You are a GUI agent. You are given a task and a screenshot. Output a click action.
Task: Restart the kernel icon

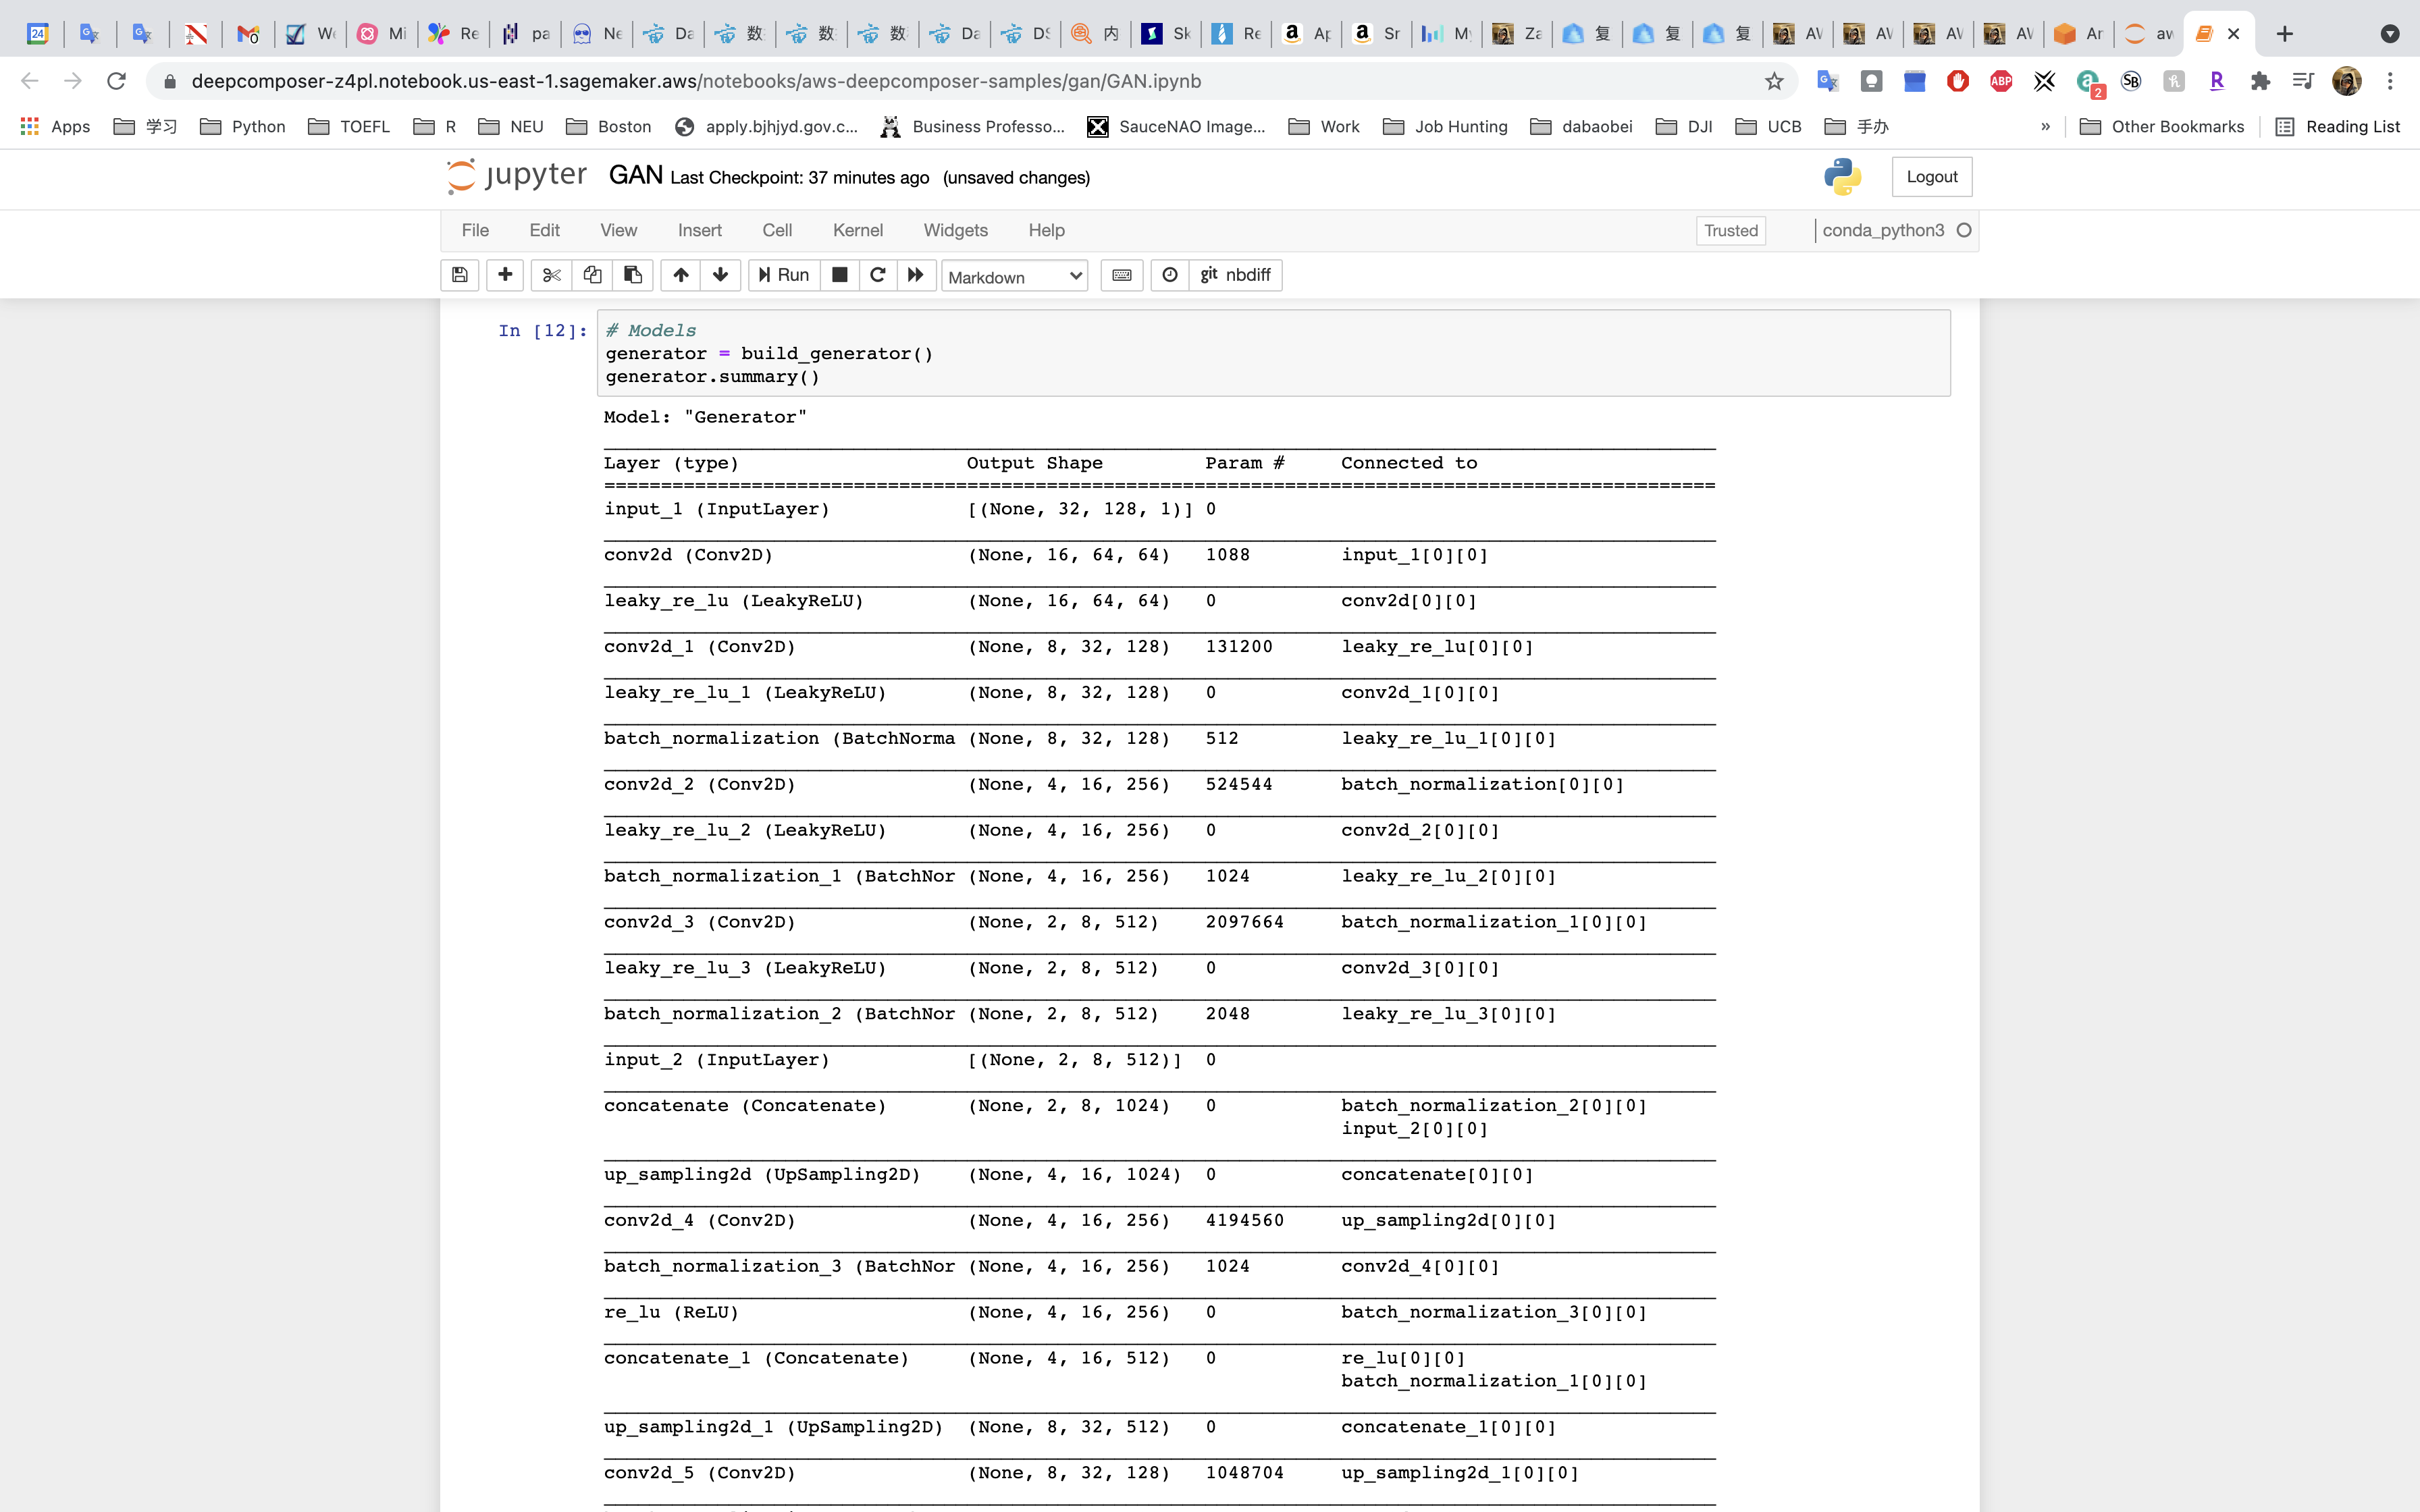tap(877, 275)
